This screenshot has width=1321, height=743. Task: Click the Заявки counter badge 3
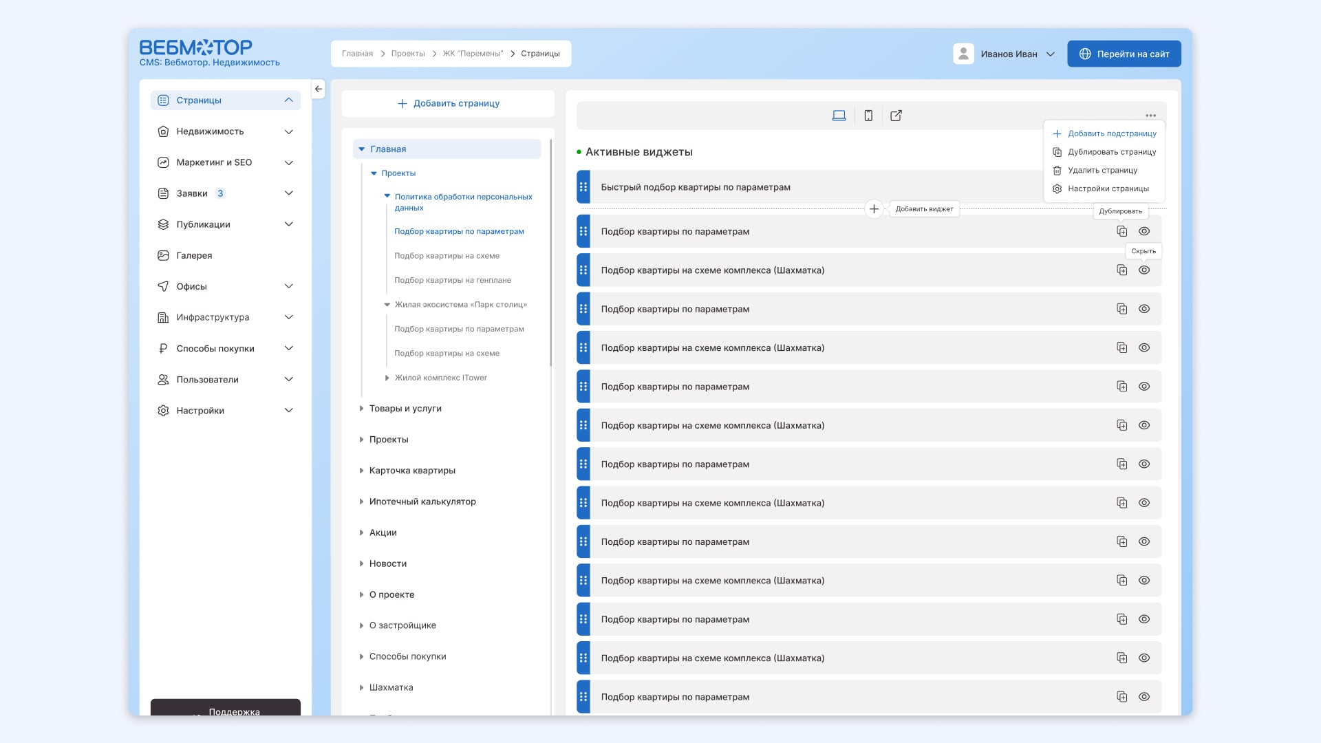tap(220, 193)
